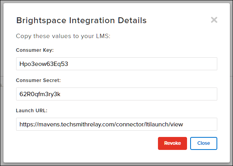Screen dimensions: 233x166
Task: Click 'Copy these values to your LMS:' text
Action: 63,36
